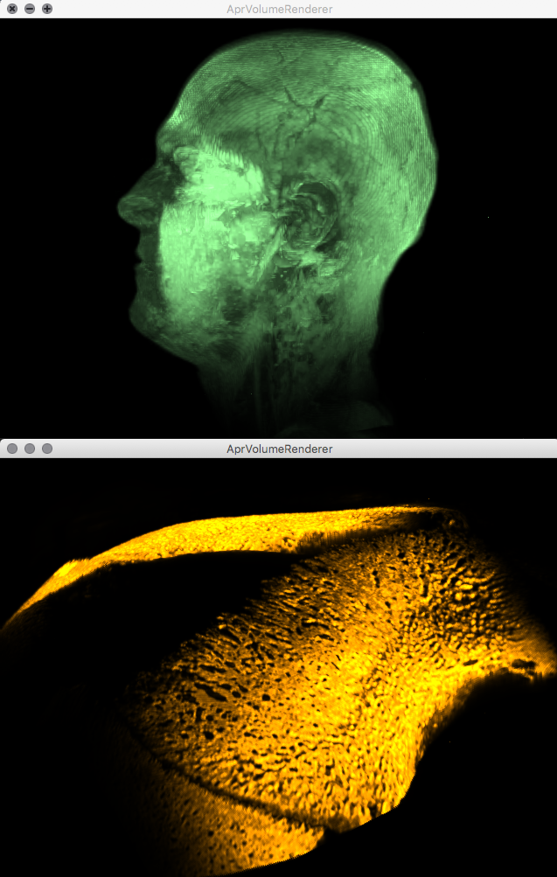Minimize the top AprVolumeRenderer window
The height and width of the screenshot is (877, 557).
click(30, 9)
